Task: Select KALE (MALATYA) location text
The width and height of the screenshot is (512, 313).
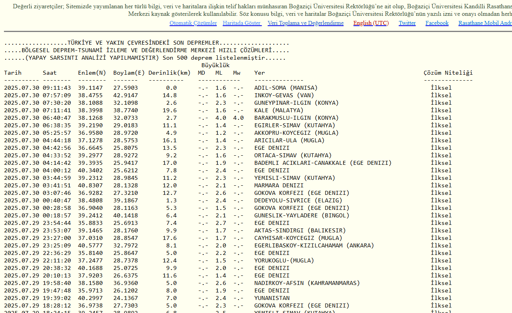Action: (279, 110)
